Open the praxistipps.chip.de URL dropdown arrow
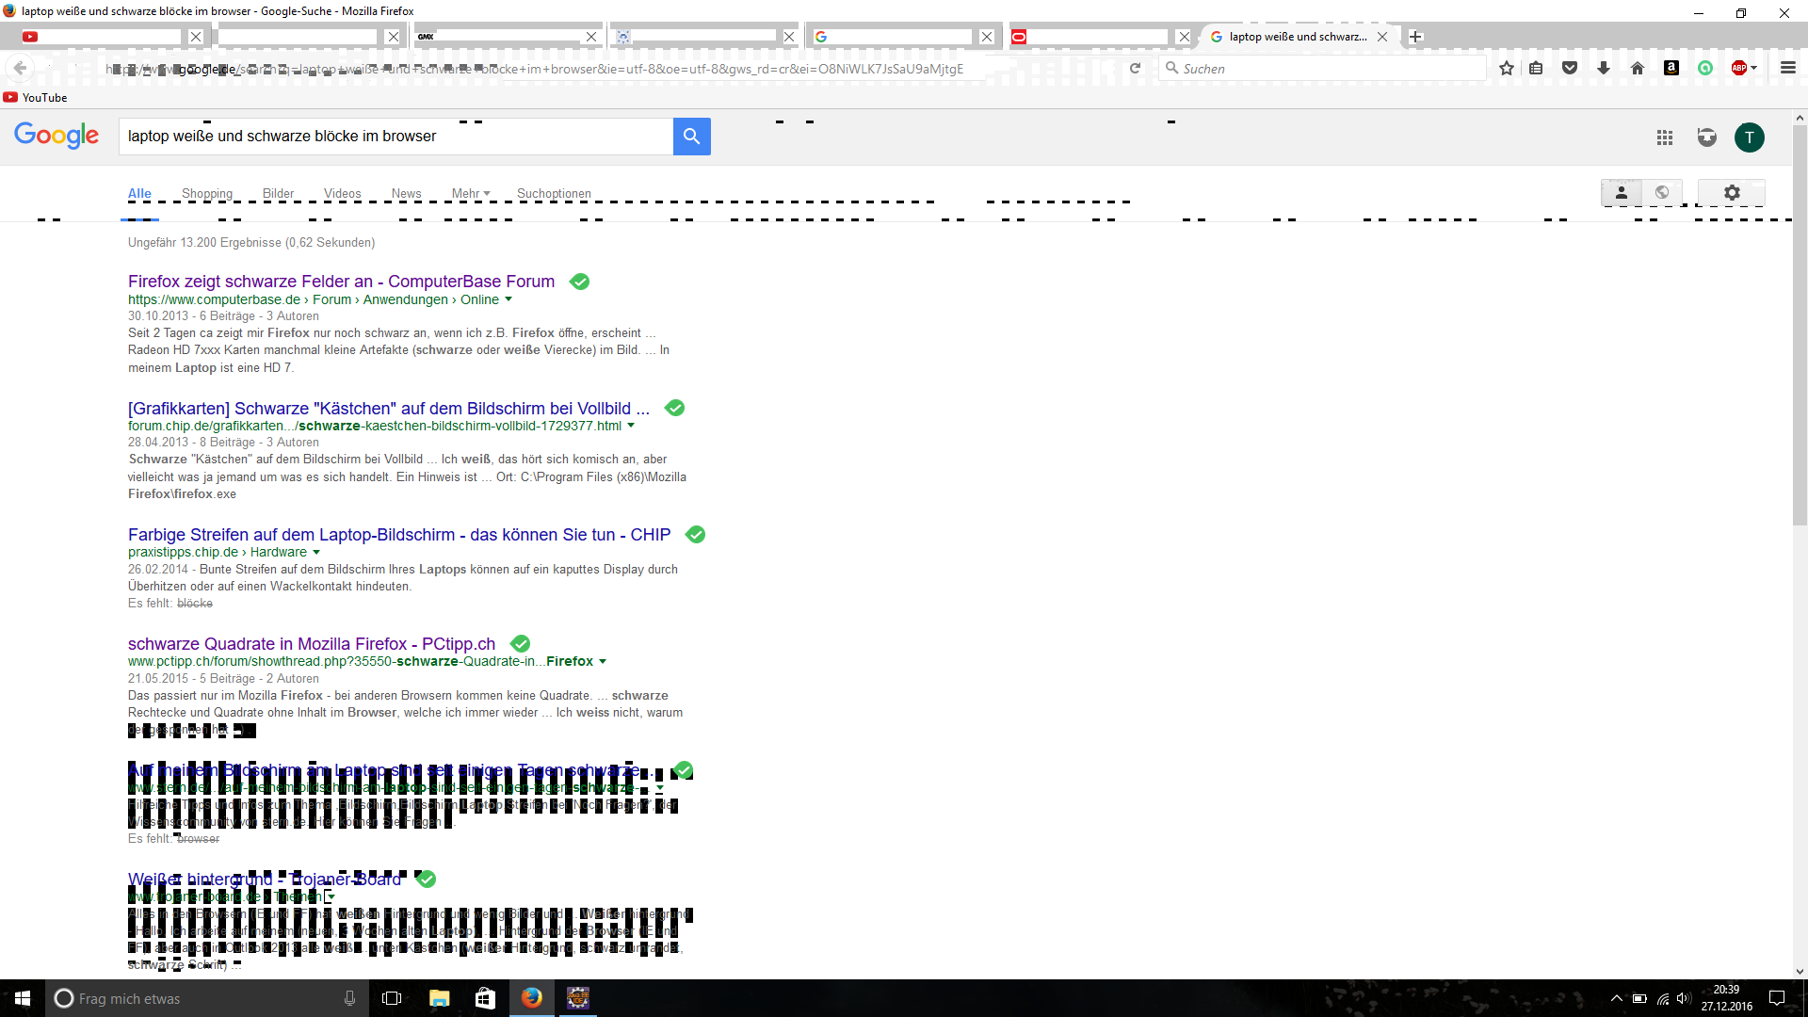 coord(316,553)
